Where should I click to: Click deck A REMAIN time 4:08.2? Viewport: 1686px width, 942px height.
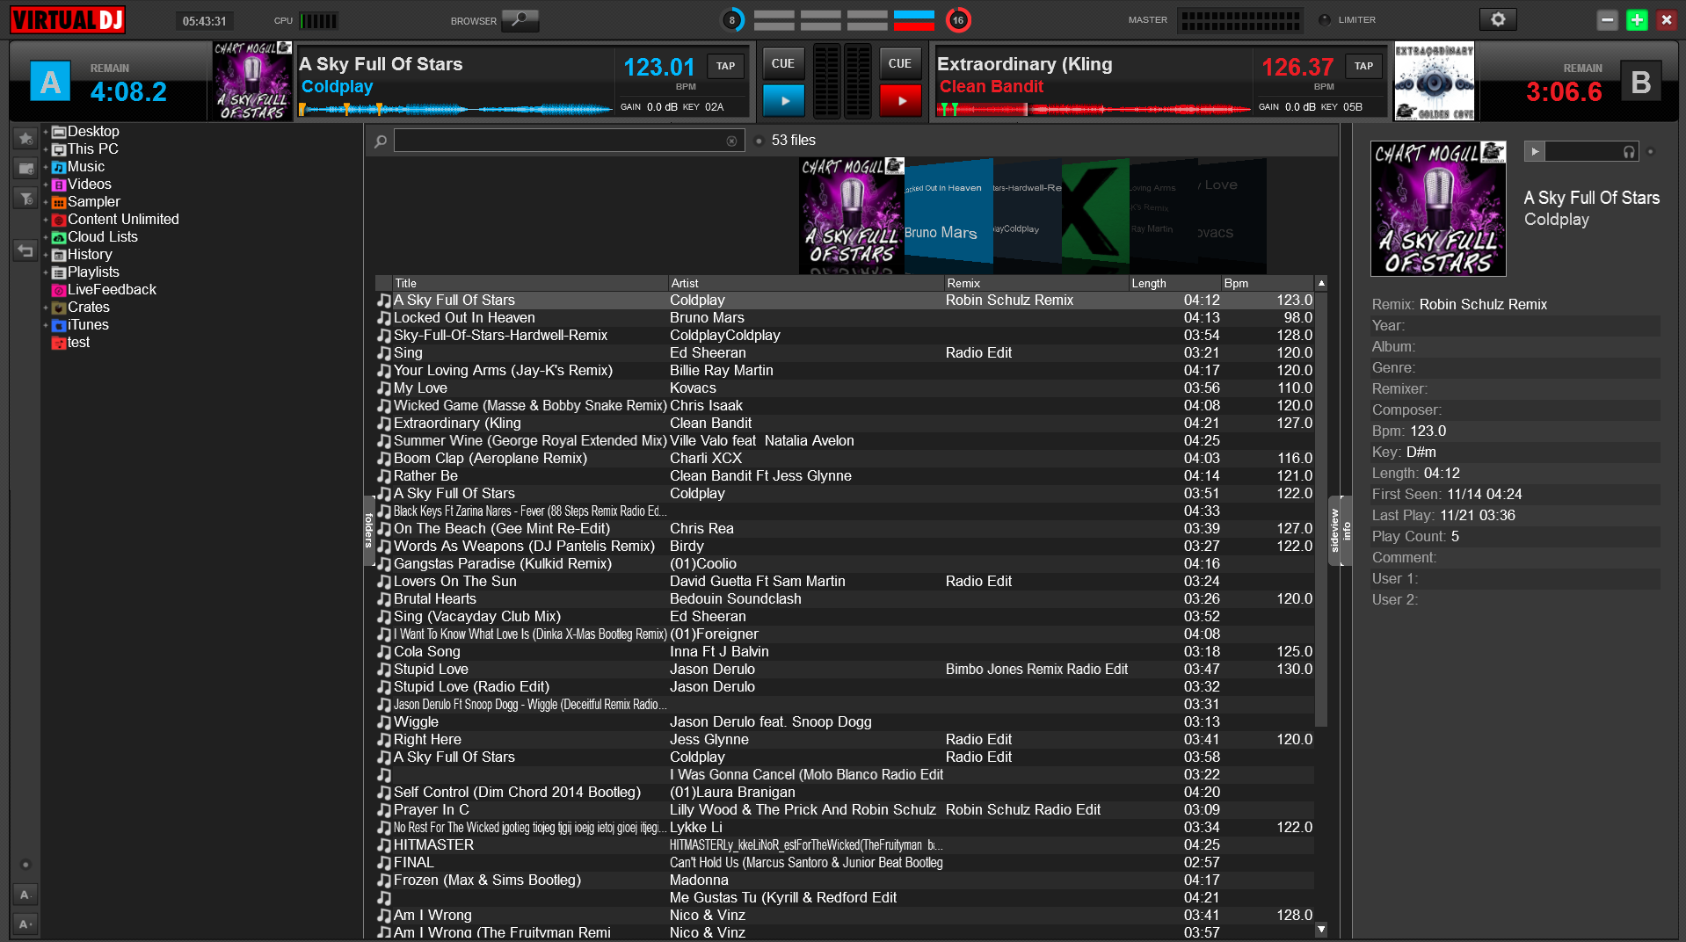(x=128, y=91)
